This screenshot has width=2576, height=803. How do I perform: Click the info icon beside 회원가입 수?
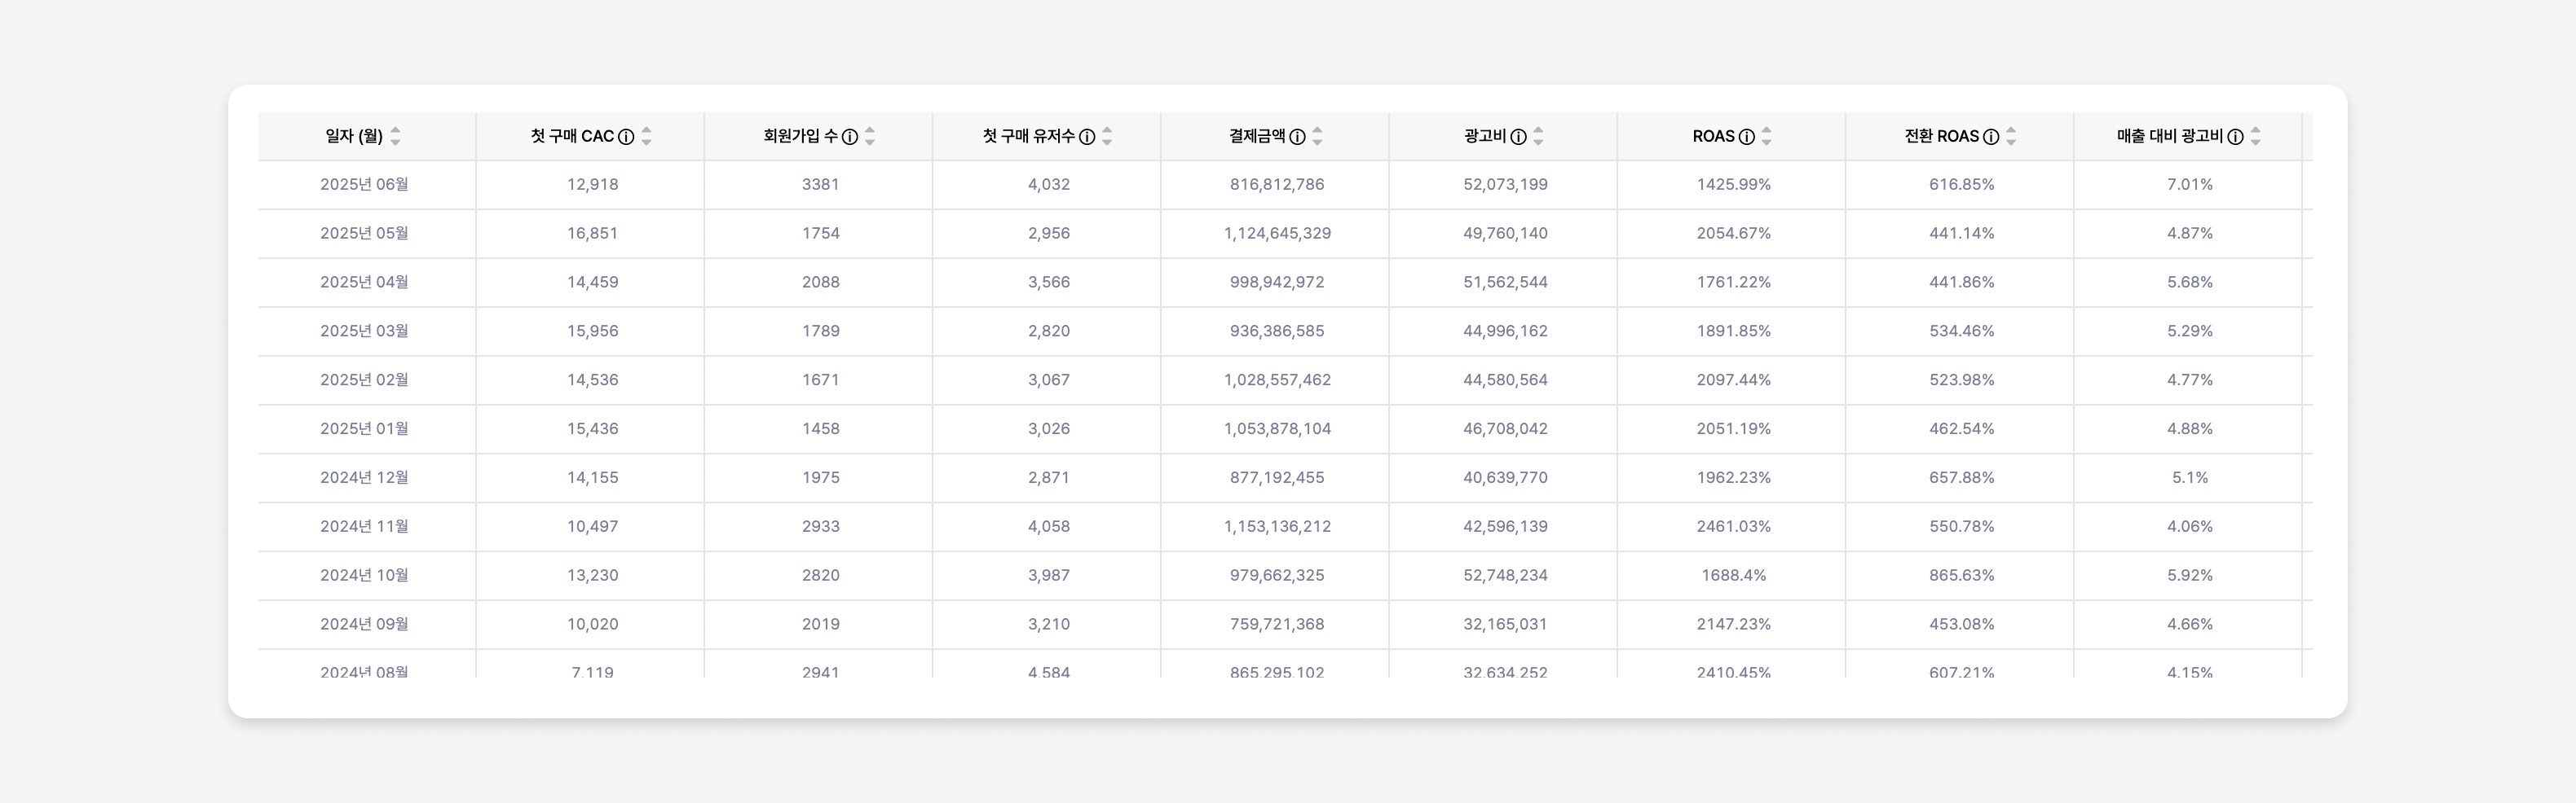(850, 137)
